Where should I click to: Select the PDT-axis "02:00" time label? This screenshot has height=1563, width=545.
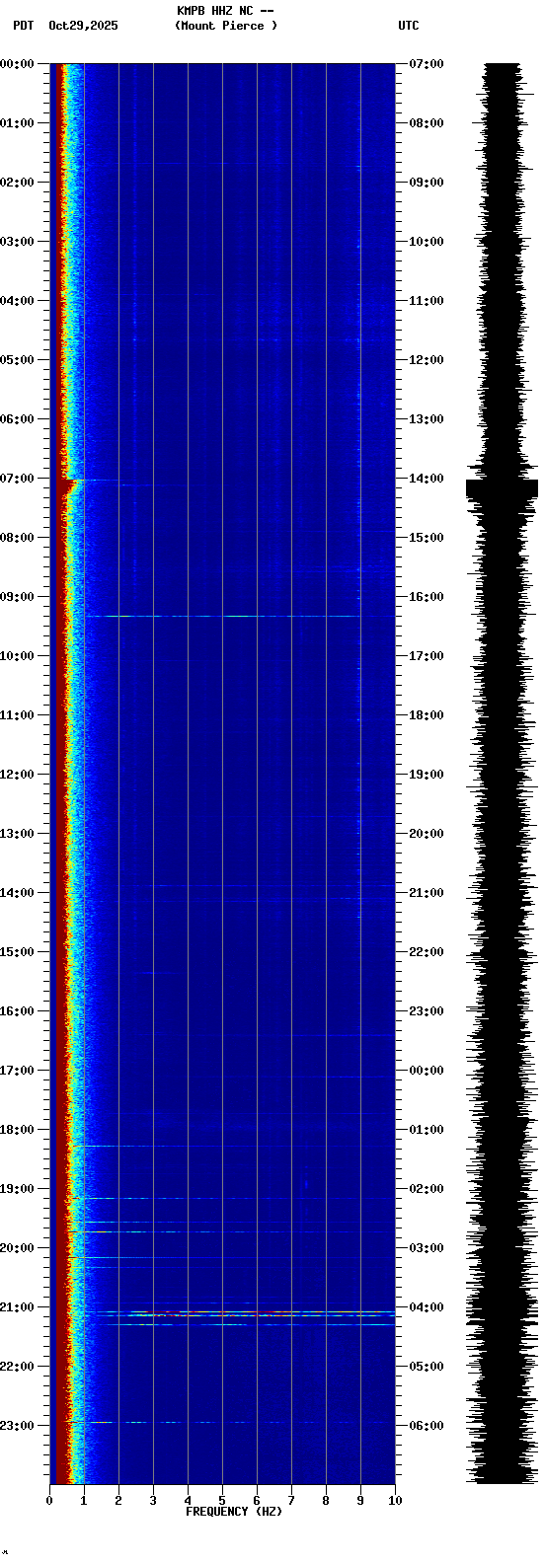[x=17, y=183]
